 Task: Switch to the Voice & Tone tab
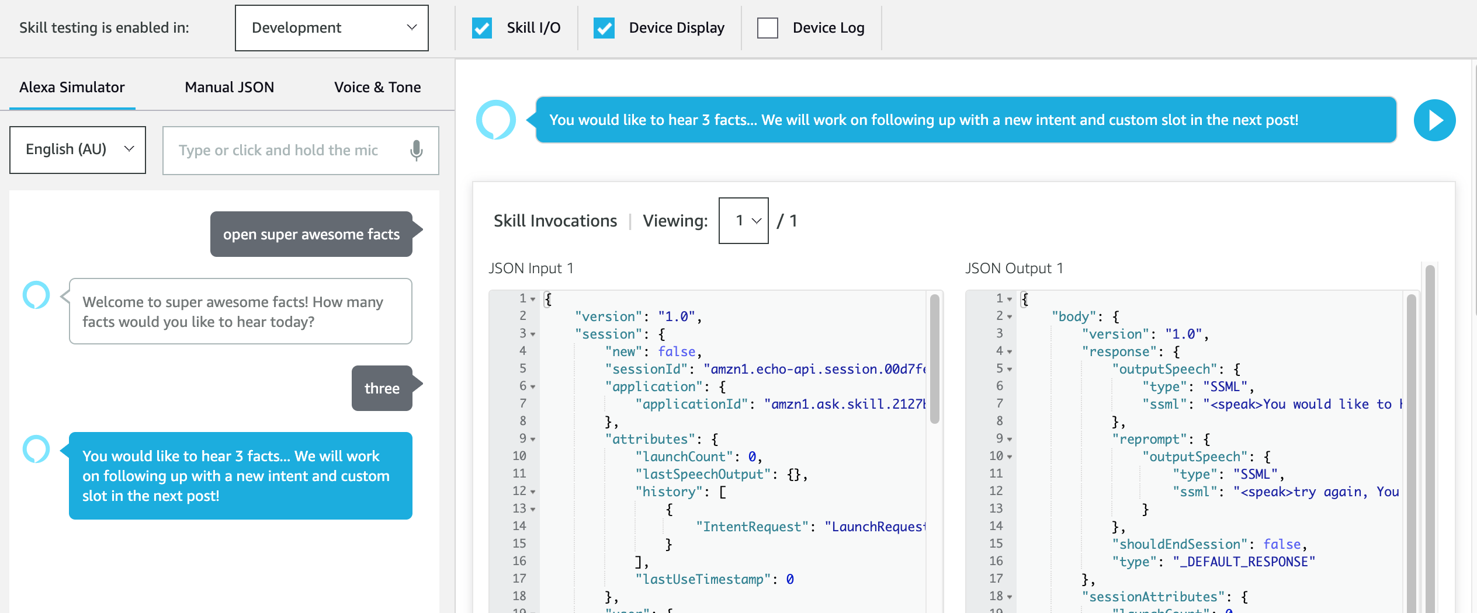pos(377,88)
